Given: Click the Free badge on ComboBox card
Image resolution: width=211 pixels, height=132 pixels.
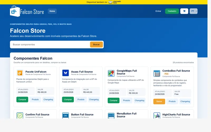Looking at the screenshot, I should (x=166, y=74).
